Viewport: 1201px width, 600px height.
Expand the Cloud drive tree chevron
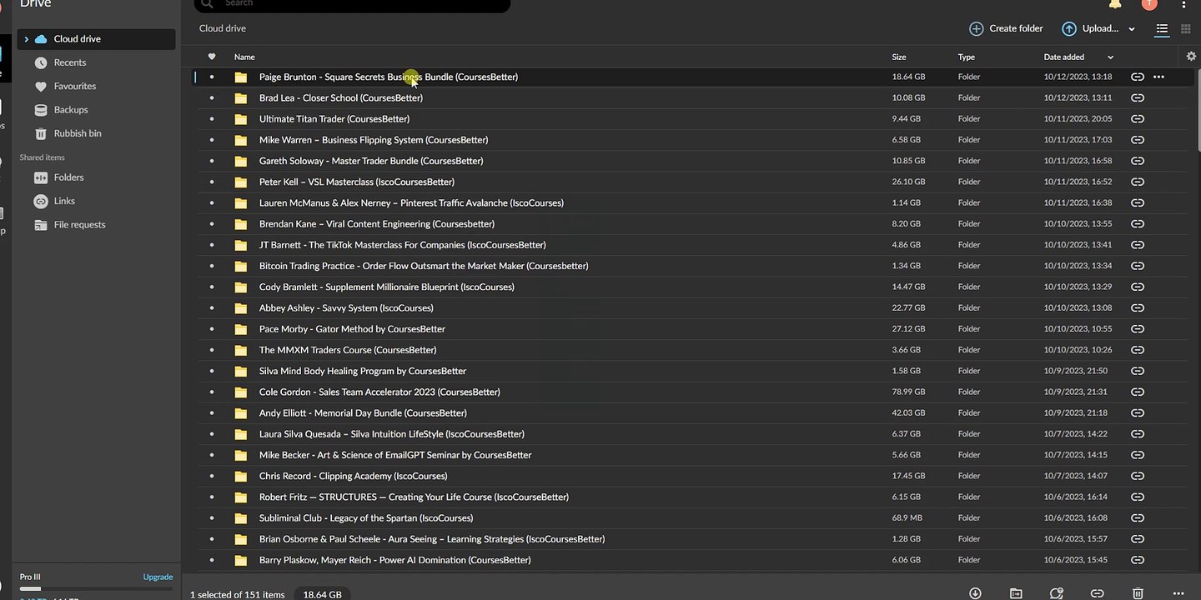27,39
